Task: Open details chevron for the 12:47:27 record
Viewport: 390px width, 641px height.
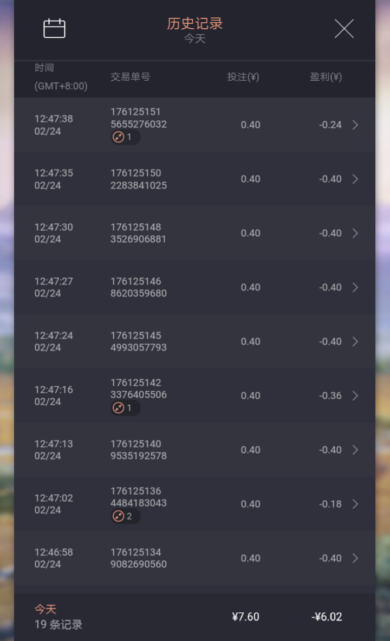Action: click(x=355, y=288)
